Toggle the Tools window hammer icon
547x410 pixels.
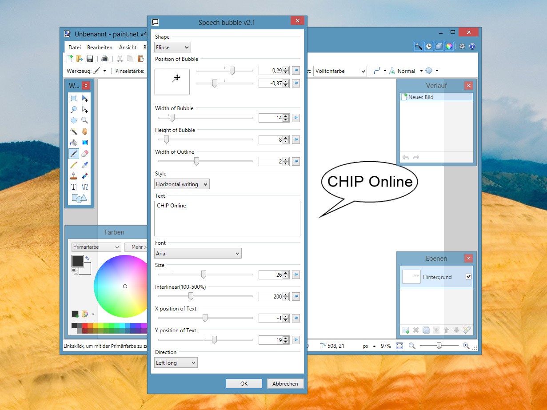419,46
